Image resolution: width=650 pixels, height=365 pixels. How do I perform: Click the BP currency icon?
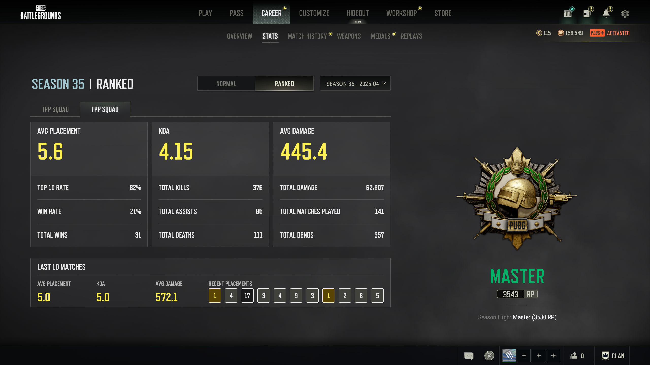click(x=561, y=33)
